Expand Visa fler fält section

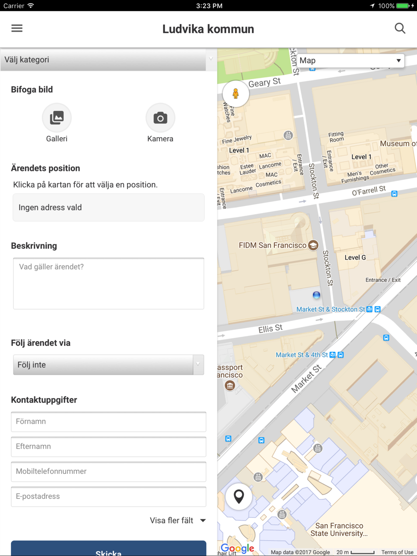[178, 520]
